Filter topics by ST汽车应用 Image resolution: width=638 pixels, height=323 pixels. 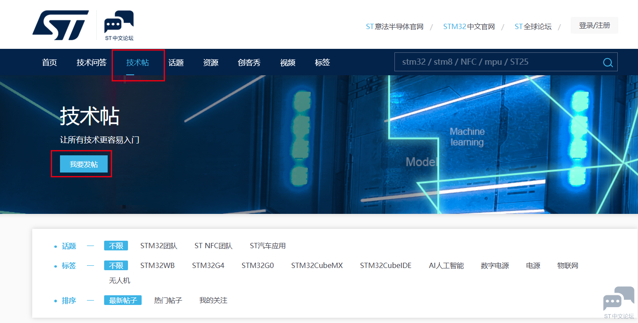(x=268, y=246)
